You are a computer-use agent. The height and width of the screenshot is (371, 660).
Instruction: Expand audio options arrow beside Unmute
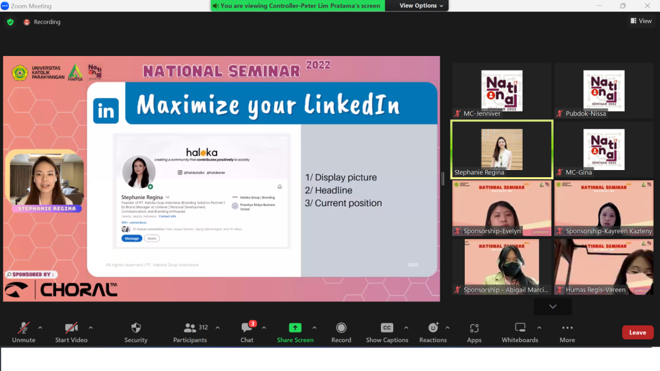[40, 327]
